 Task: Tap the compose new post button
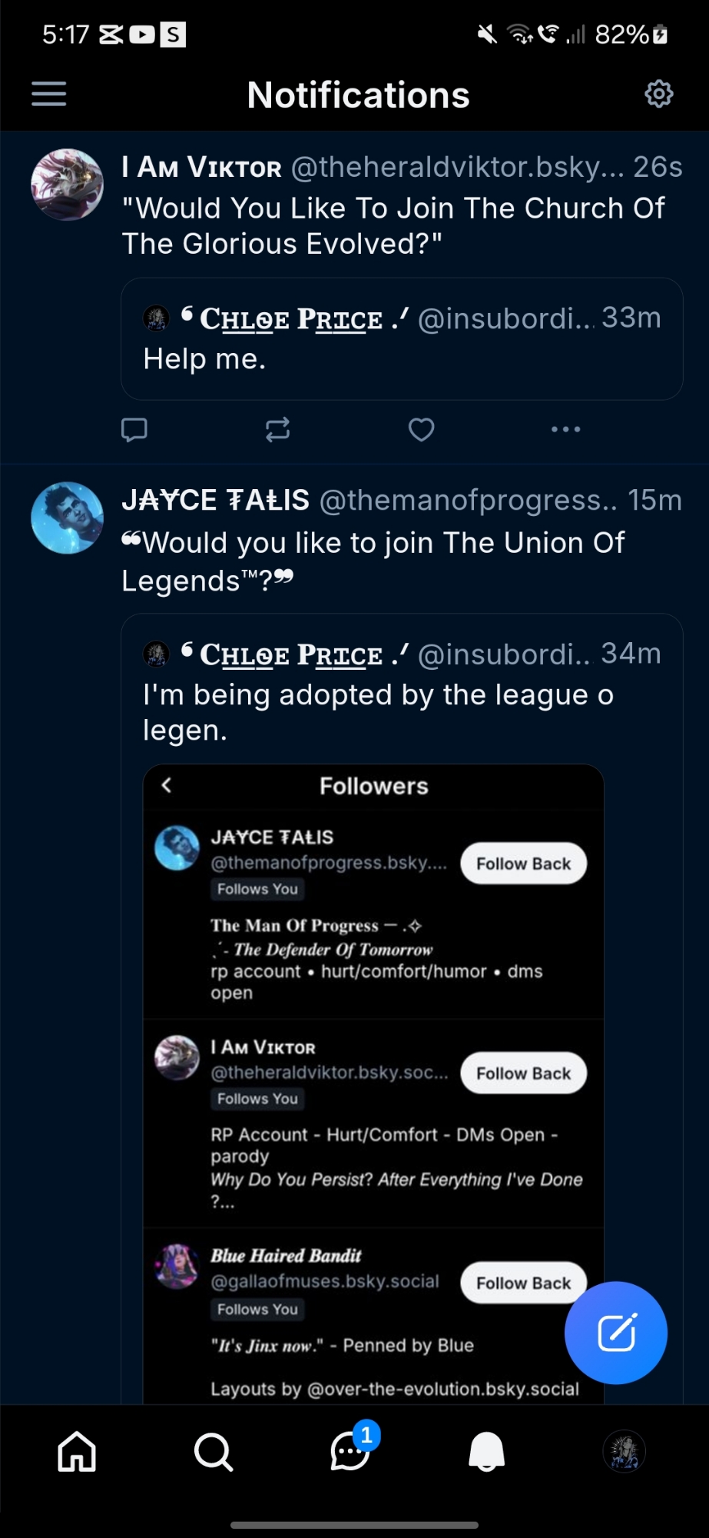[x=616, y=1333]
